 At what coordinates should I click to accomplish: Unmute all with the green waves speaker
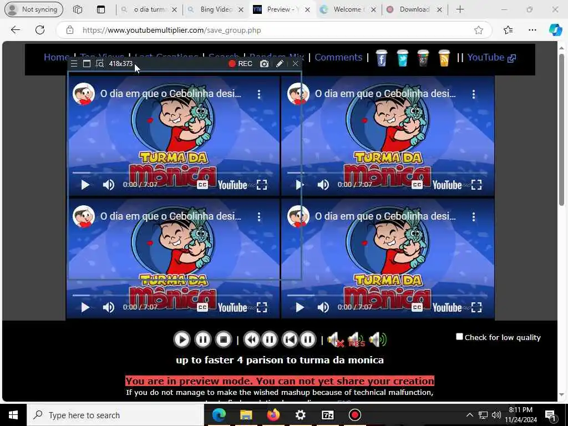377,340
